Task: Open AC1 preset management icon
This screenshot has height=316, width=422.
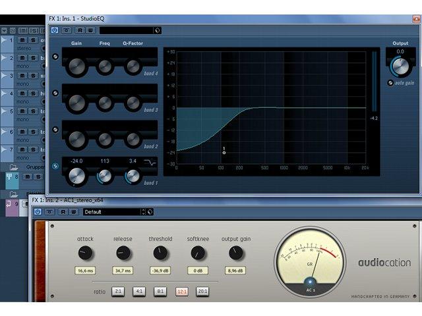Action: 150,212
